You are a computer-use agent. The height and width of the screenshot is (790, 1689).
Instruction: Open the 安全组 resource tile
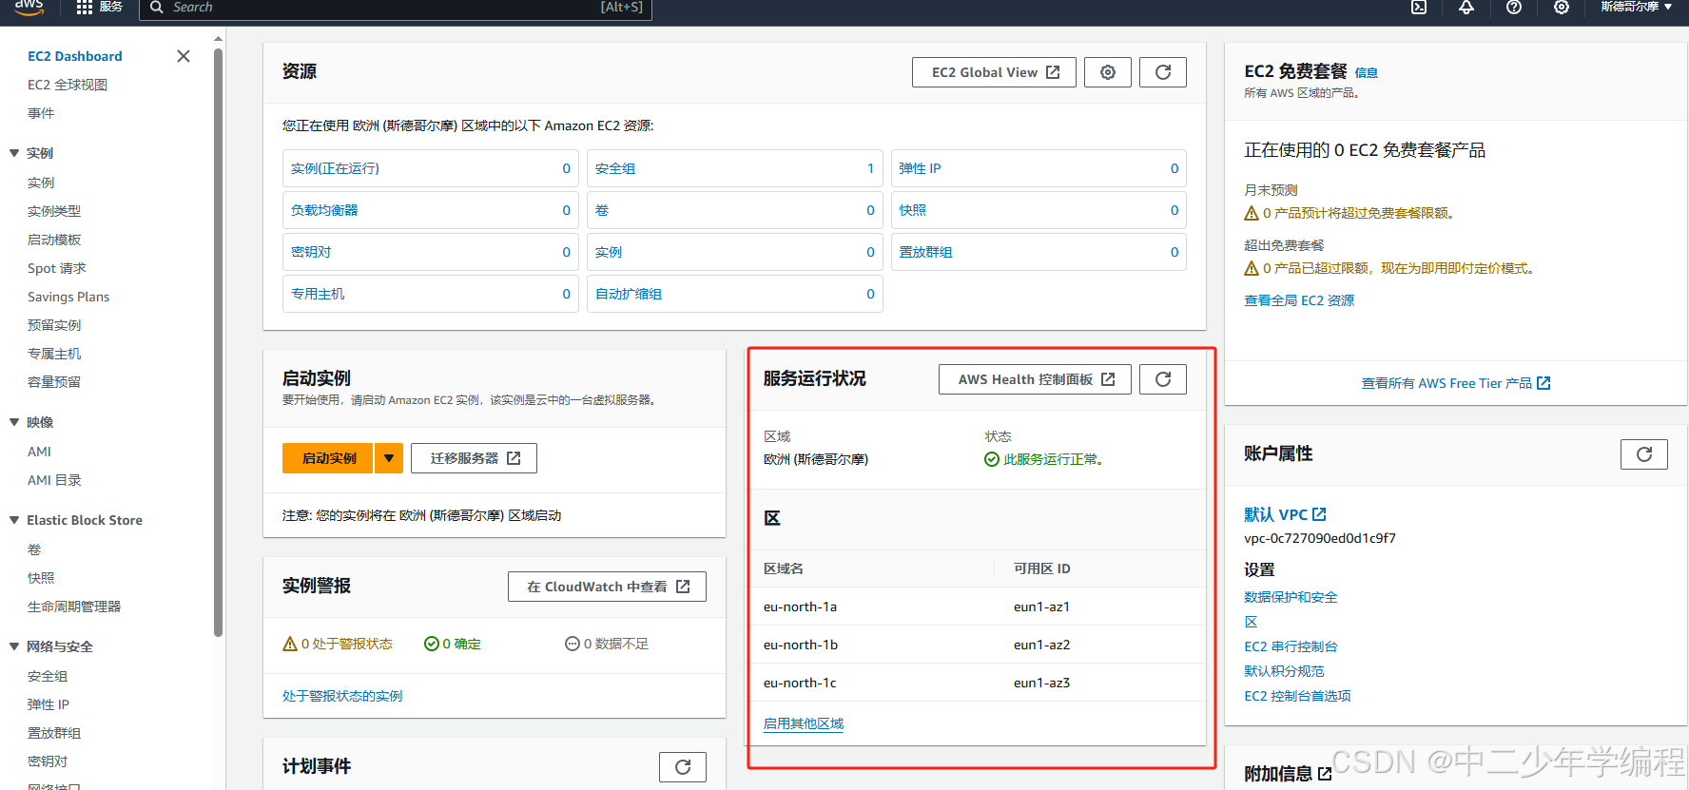point(734,168)
